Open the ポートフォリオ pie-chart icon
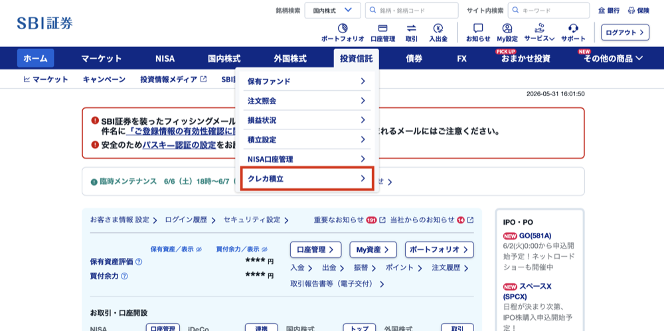Screen dimensions: 664x331 [343, 29]
